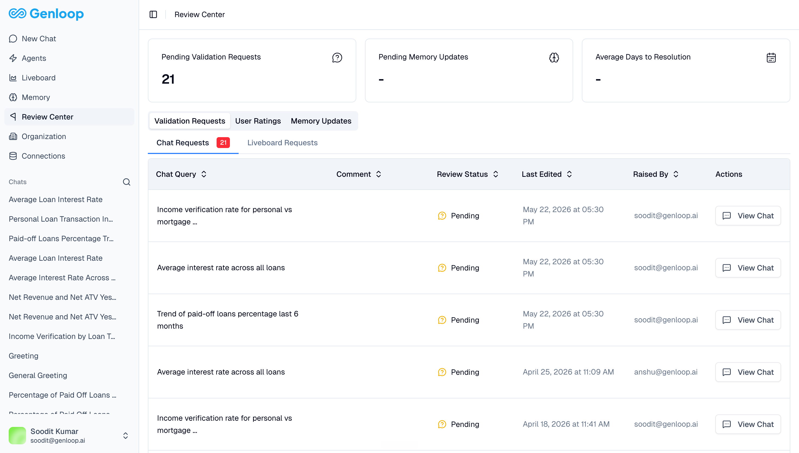Viewport: 799px width, 453px height.
Task: View Chat for April 25 request
Action: [748, 372]
